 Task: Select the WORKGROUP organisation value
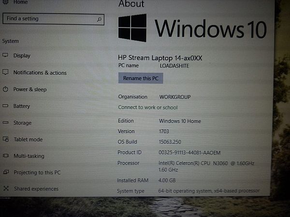[x=175, y=97]
